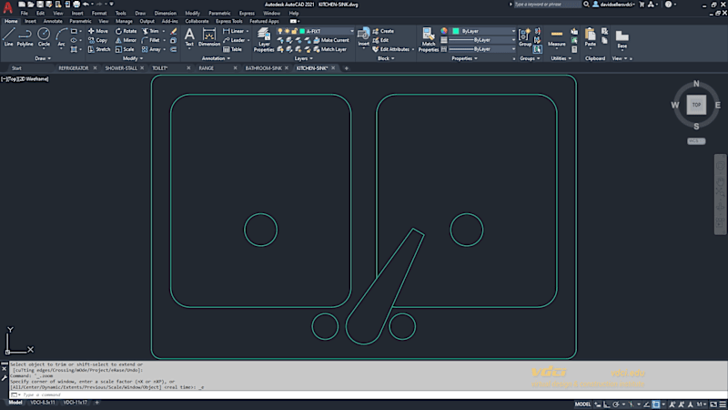Open the Dimension menu
The image size is (728, 410).
point(165,13)
